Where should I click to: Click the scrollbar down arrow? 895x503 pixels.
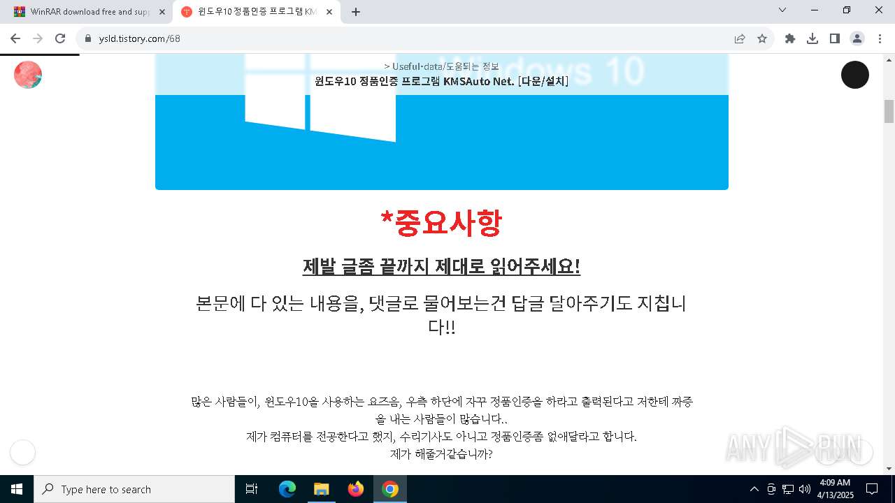tap(889, 468)
